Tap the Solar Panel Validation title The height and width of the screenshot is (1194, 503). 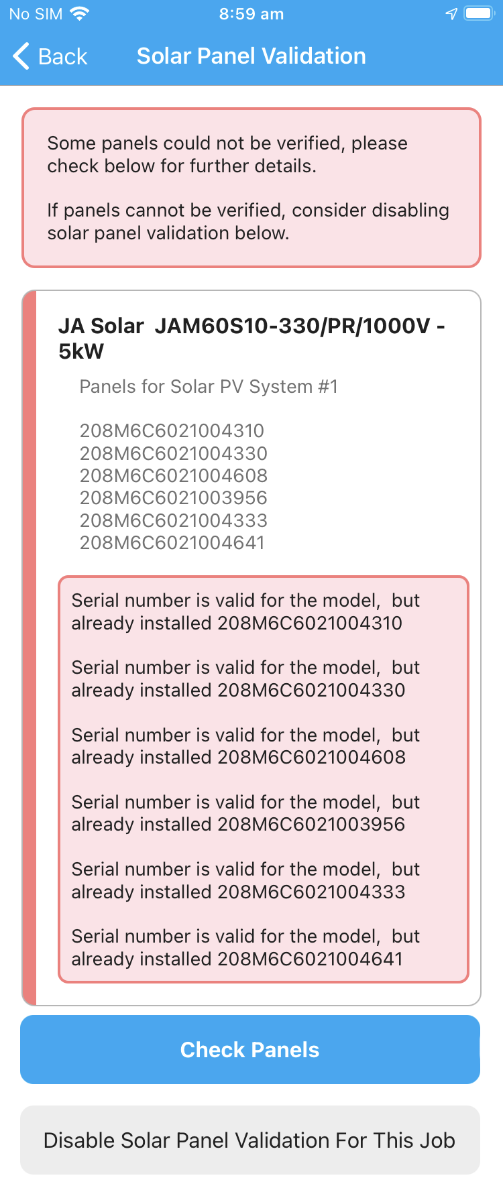click(251, 56)
